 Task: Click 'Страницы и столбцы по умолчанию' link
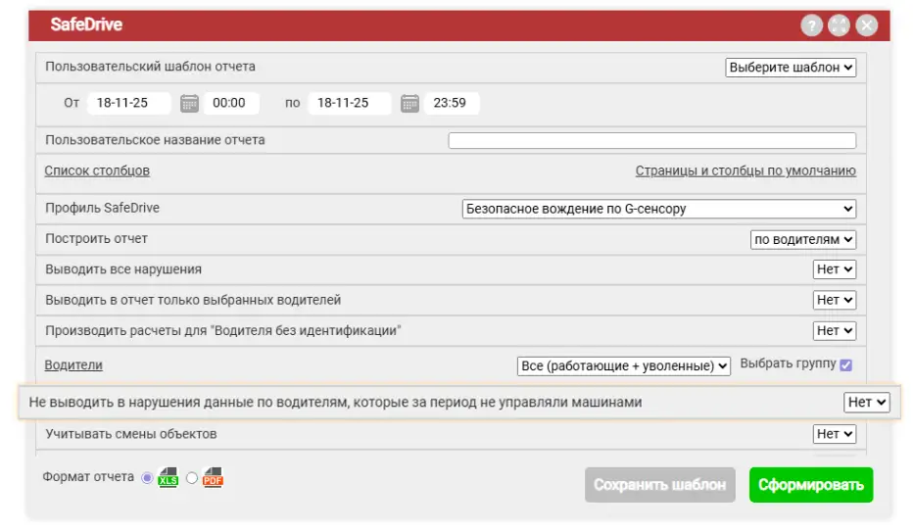pyautogui.click(x=745, y=170)
